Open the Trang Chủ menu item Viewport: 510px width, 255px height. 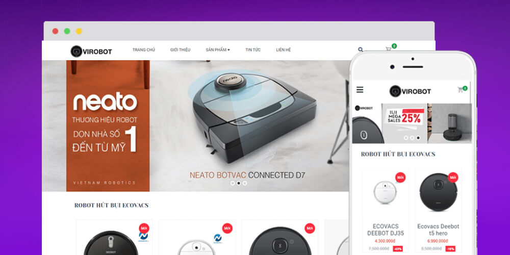144,50
